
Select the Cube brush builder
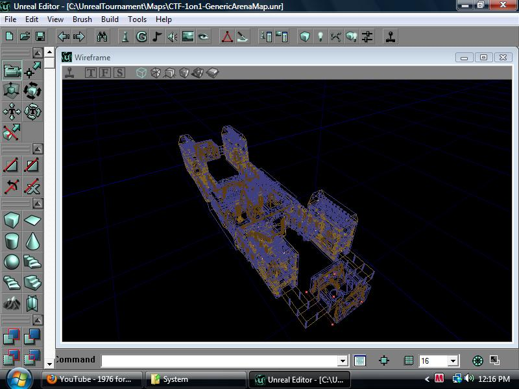click(x=13, y=219)
